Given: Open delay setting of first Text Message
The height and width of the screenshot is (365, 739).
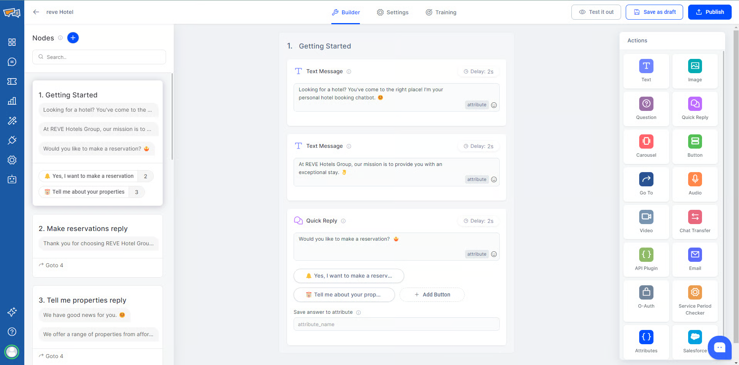Looking at the screenshot, I should (x=478, y=72).
